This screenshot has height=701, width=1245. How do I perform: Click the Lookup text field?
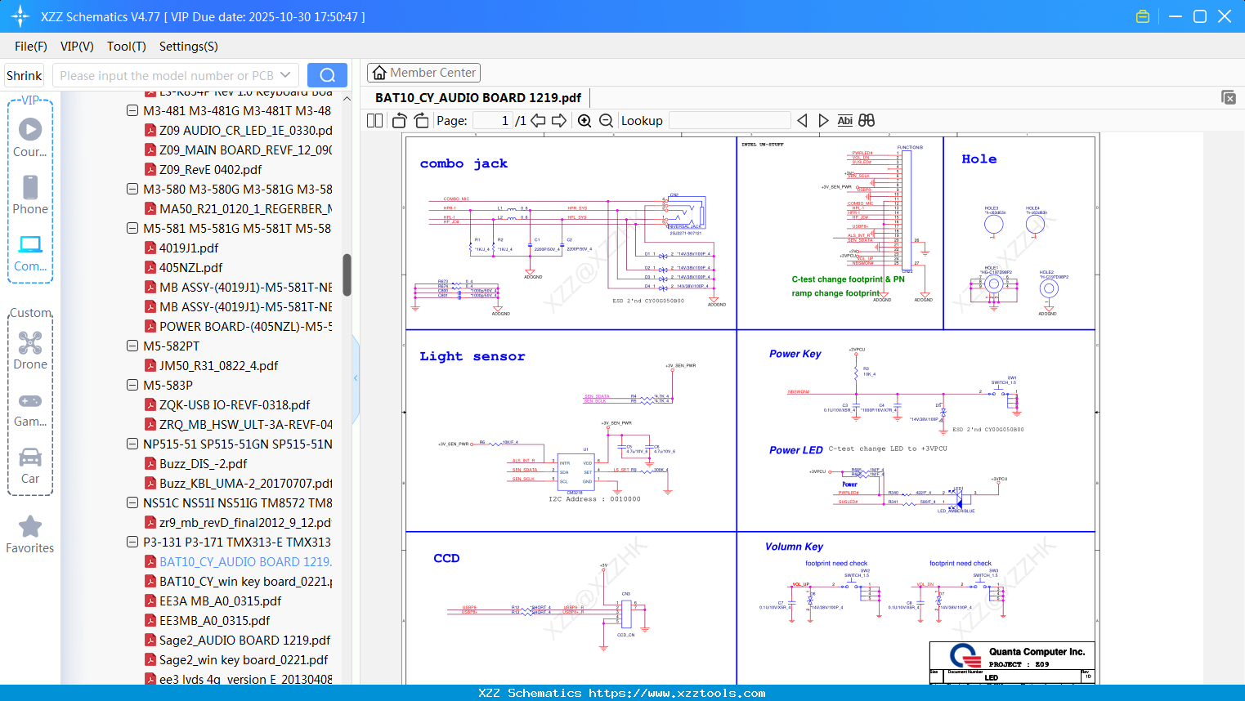pyautogui.click(x=729, y=121)
